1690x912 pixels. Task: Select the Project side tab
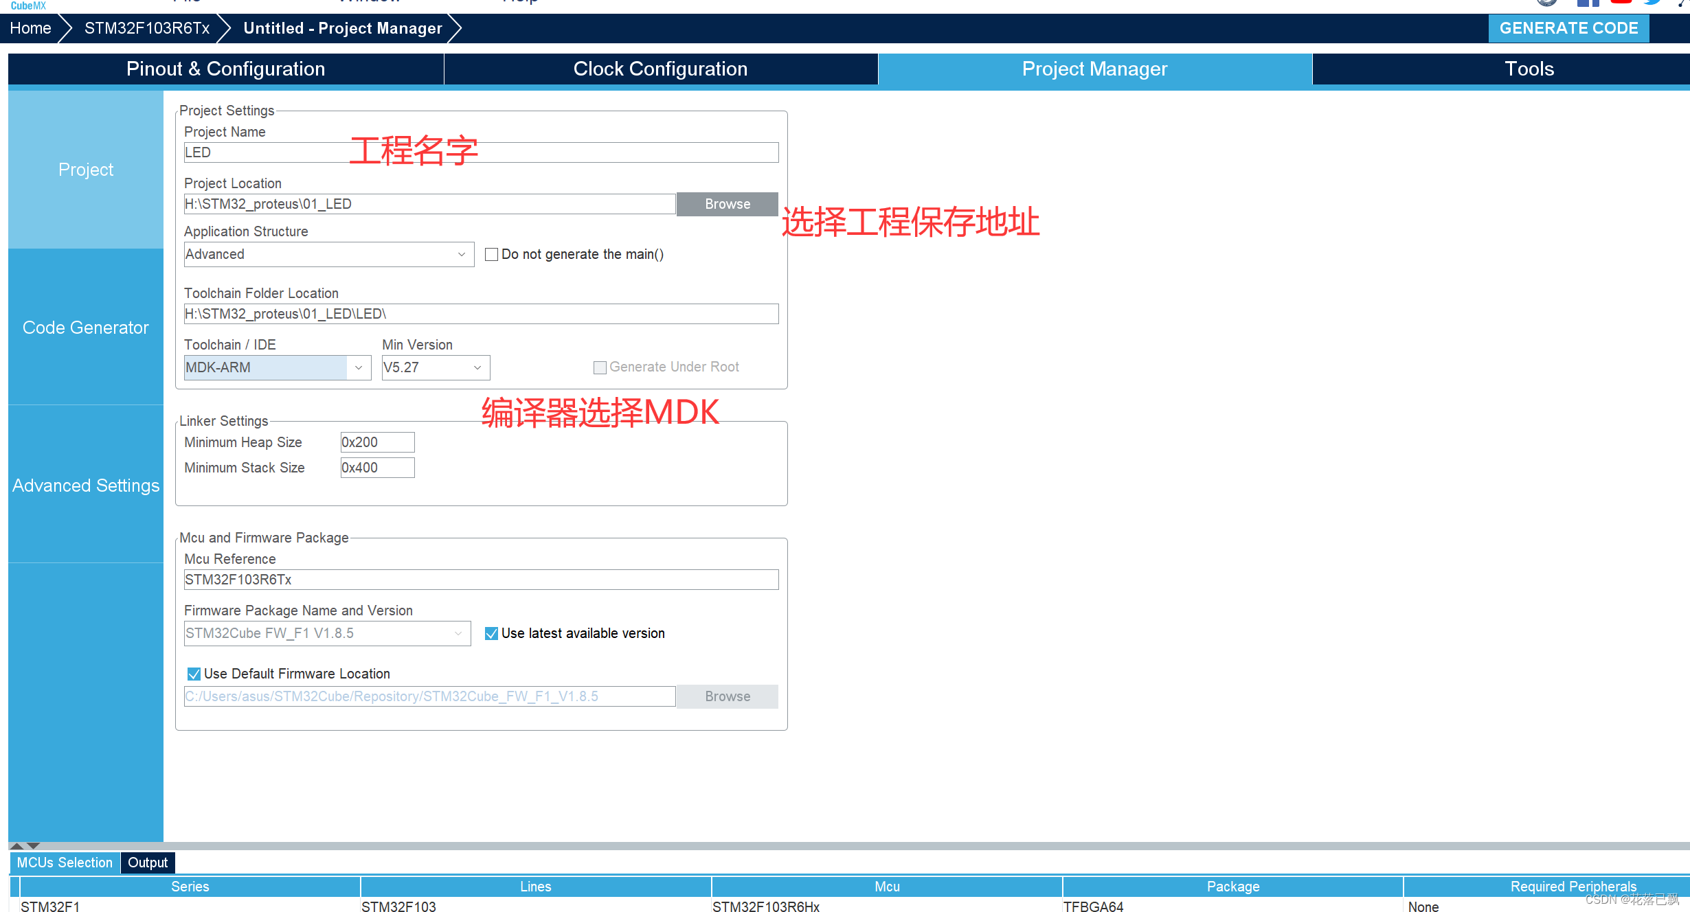[86, 170]
